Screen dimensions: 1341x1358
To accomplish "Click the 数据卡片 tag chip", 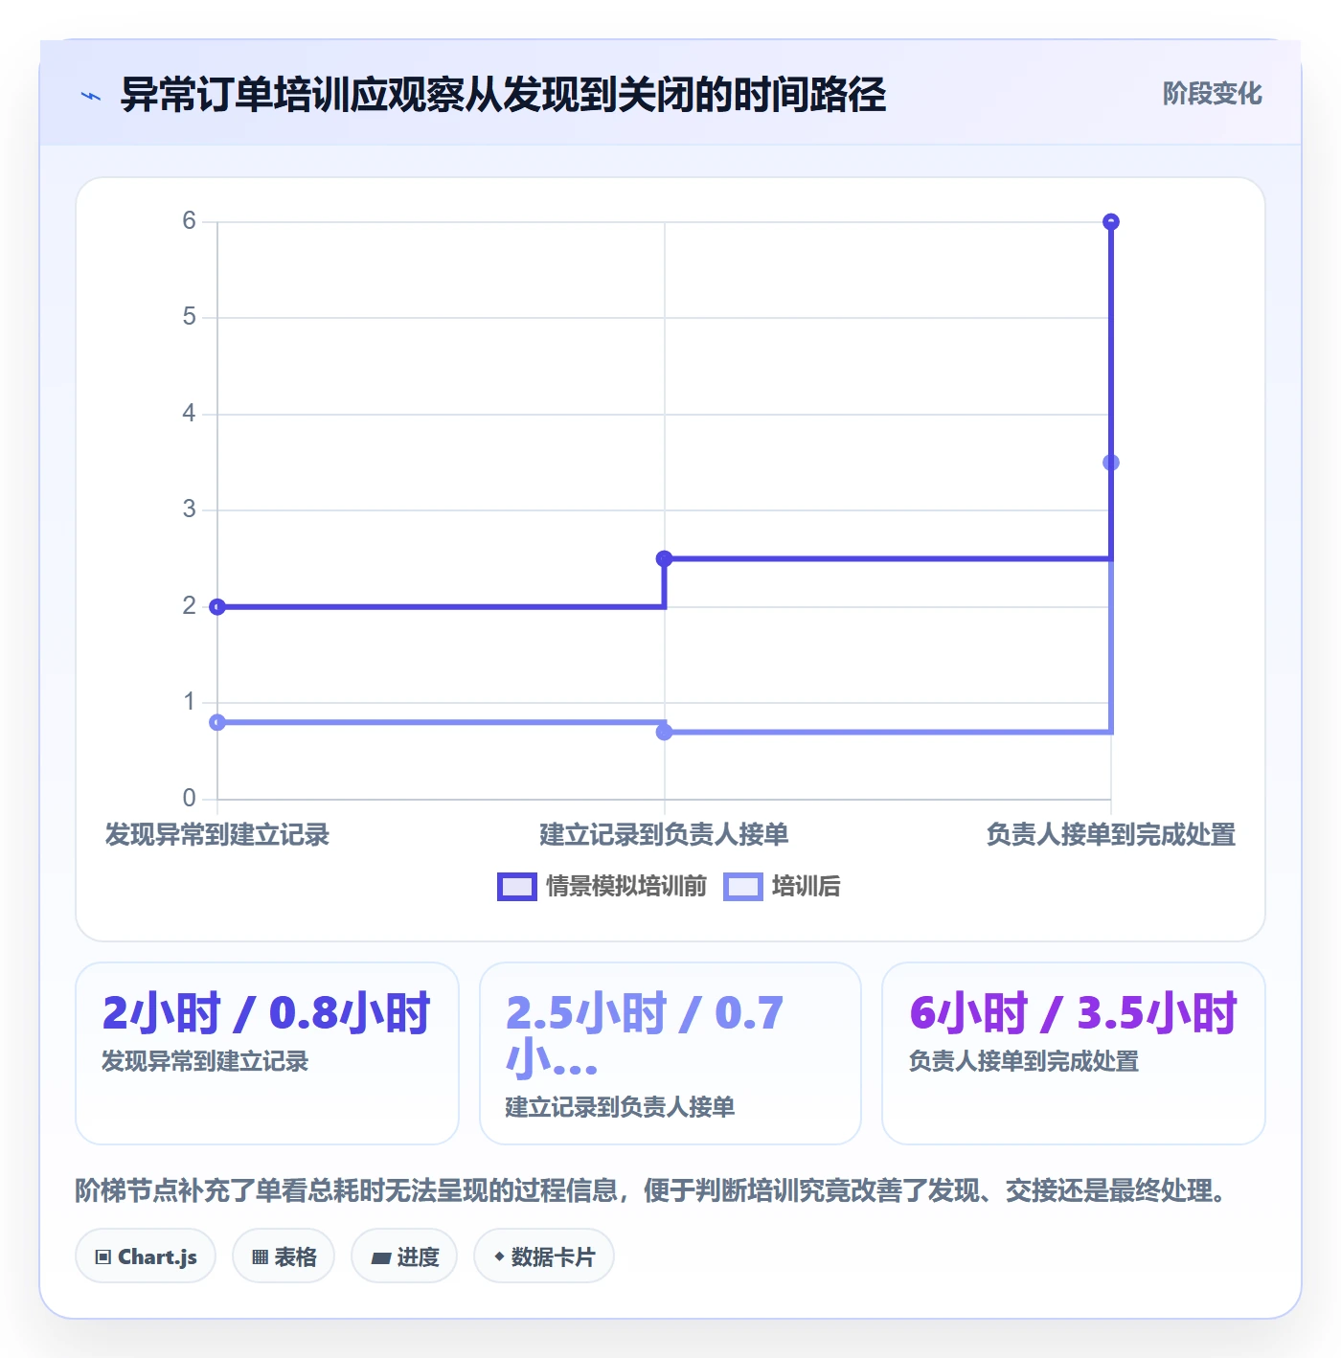I will pyautogui.click(x=544, y=1256).
